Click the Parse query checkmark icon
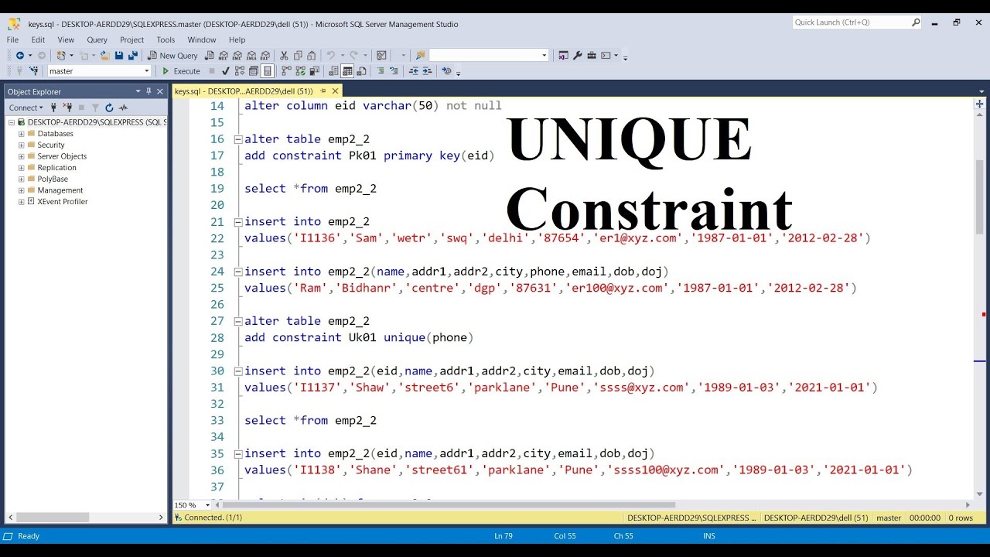The height and width of the screenshot is (557, 990). click(x=225, y=71)
